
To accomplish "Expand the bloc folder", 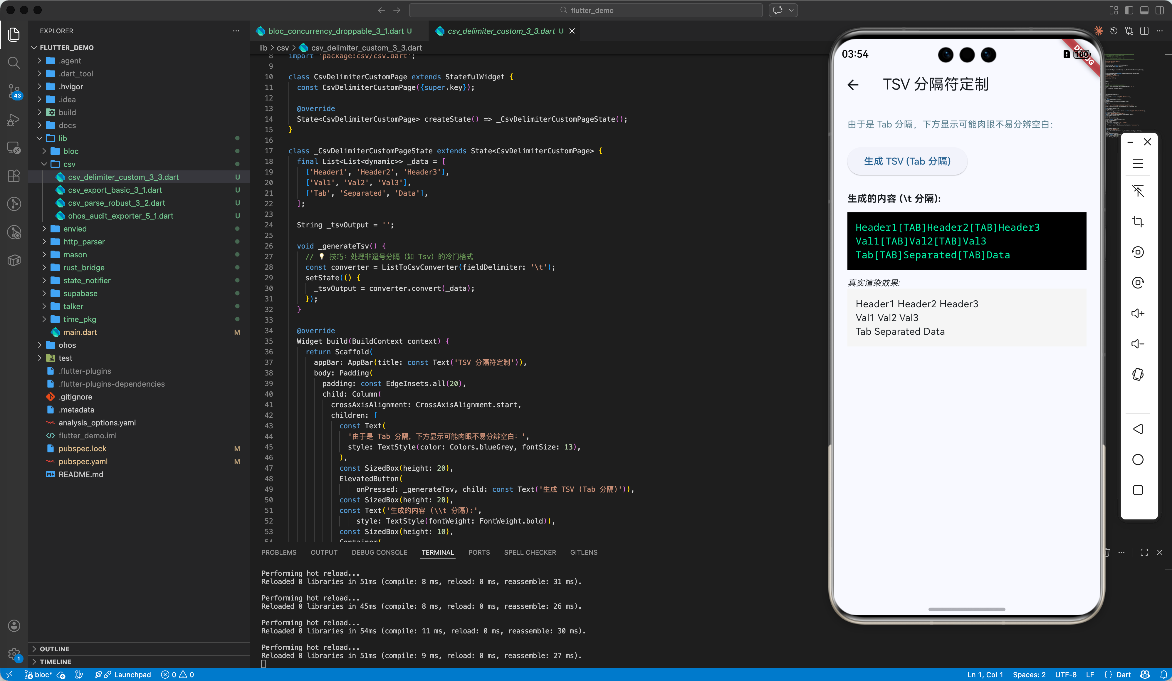I will [x=70, y=151].
